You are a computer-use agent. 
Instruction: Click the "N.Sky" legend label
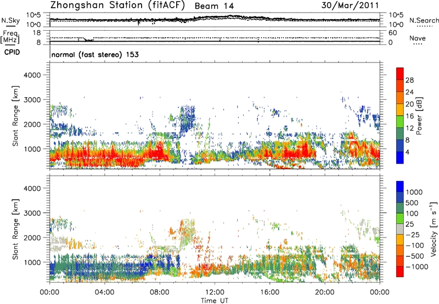click(x=10, y=20)
